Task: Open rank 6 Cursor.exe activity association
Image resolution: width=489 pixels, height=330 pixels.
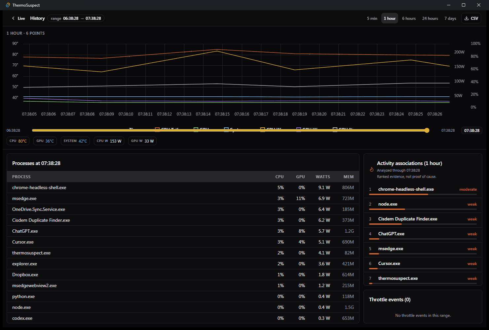Action: coord(423,265)
